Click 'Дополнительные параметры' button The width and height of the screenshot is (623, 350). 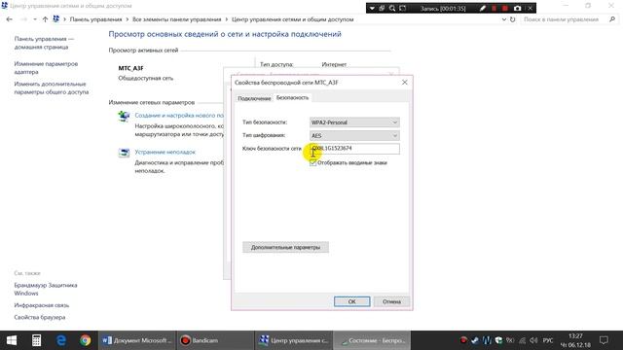coord(285,247)
